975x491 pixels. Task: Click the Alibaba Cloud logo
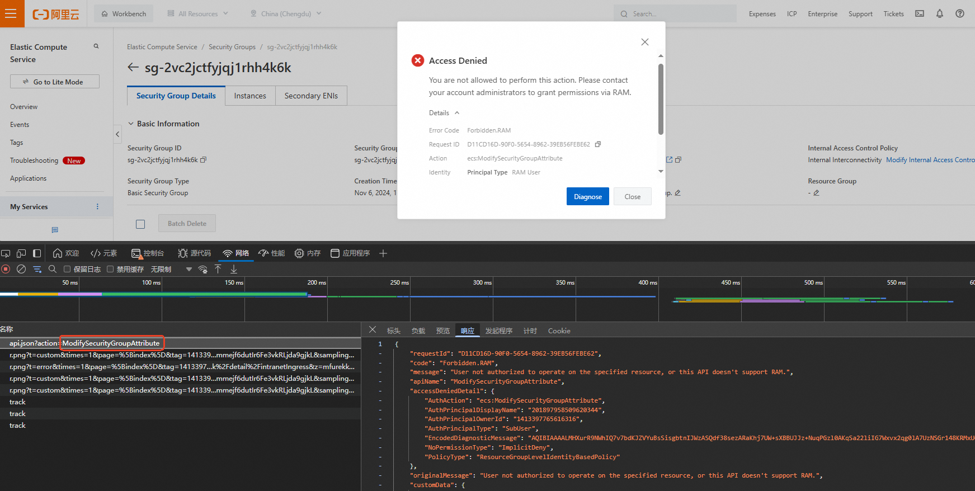point(56,14)
